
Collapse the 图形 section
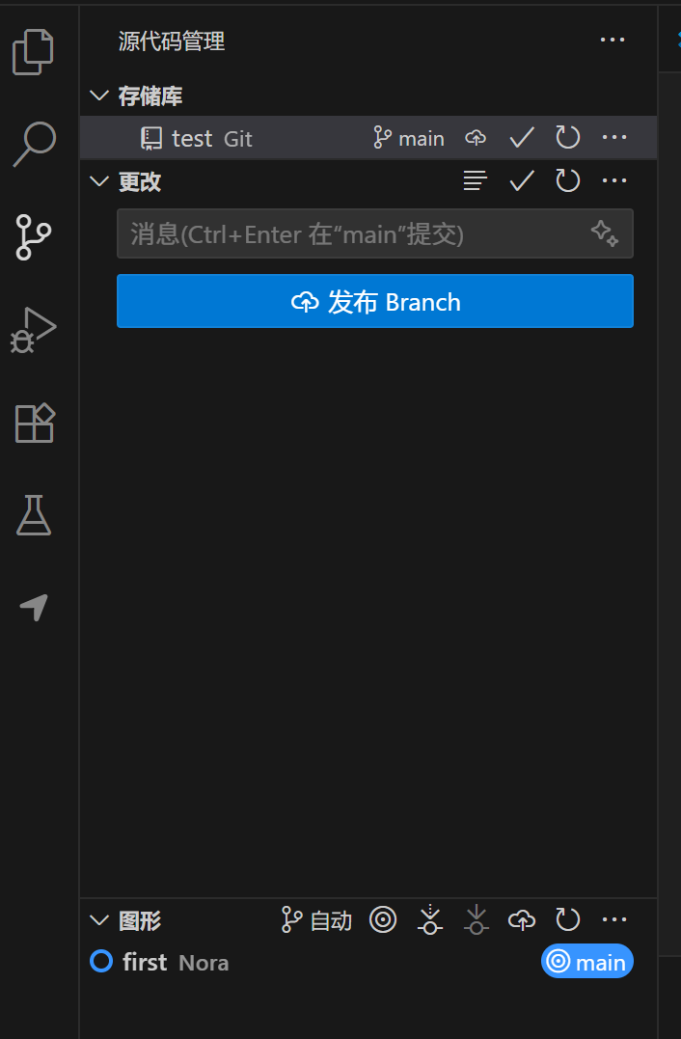(x=99, y=919)
